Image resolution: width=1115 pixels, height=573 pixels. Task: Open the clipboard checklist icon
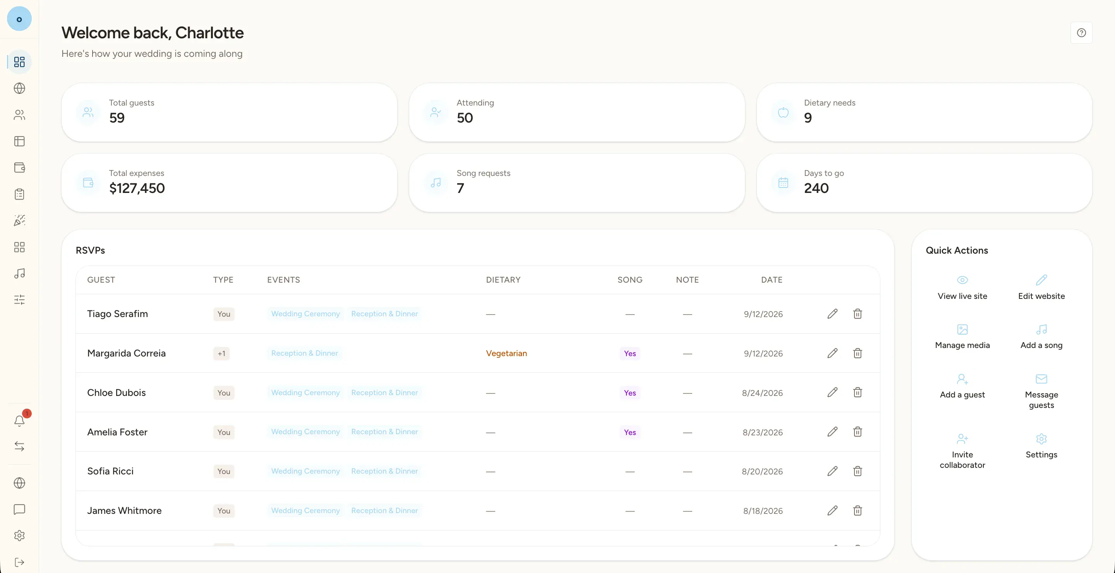[19, 194]
